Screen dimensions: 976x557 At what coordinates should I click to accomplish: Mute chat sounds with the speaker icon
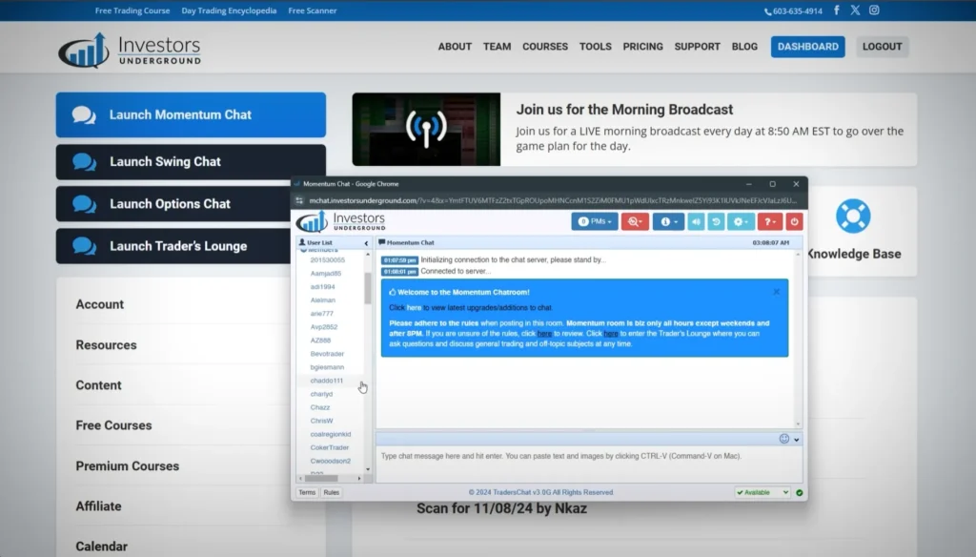(x=696, y=221)
